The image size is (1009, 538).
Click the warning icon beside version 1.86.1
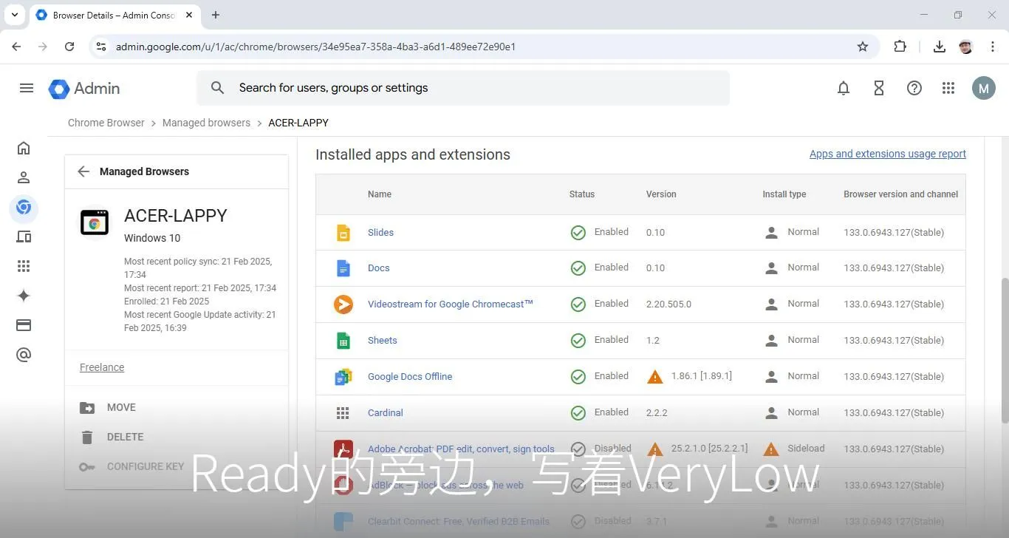coord(654,377)
